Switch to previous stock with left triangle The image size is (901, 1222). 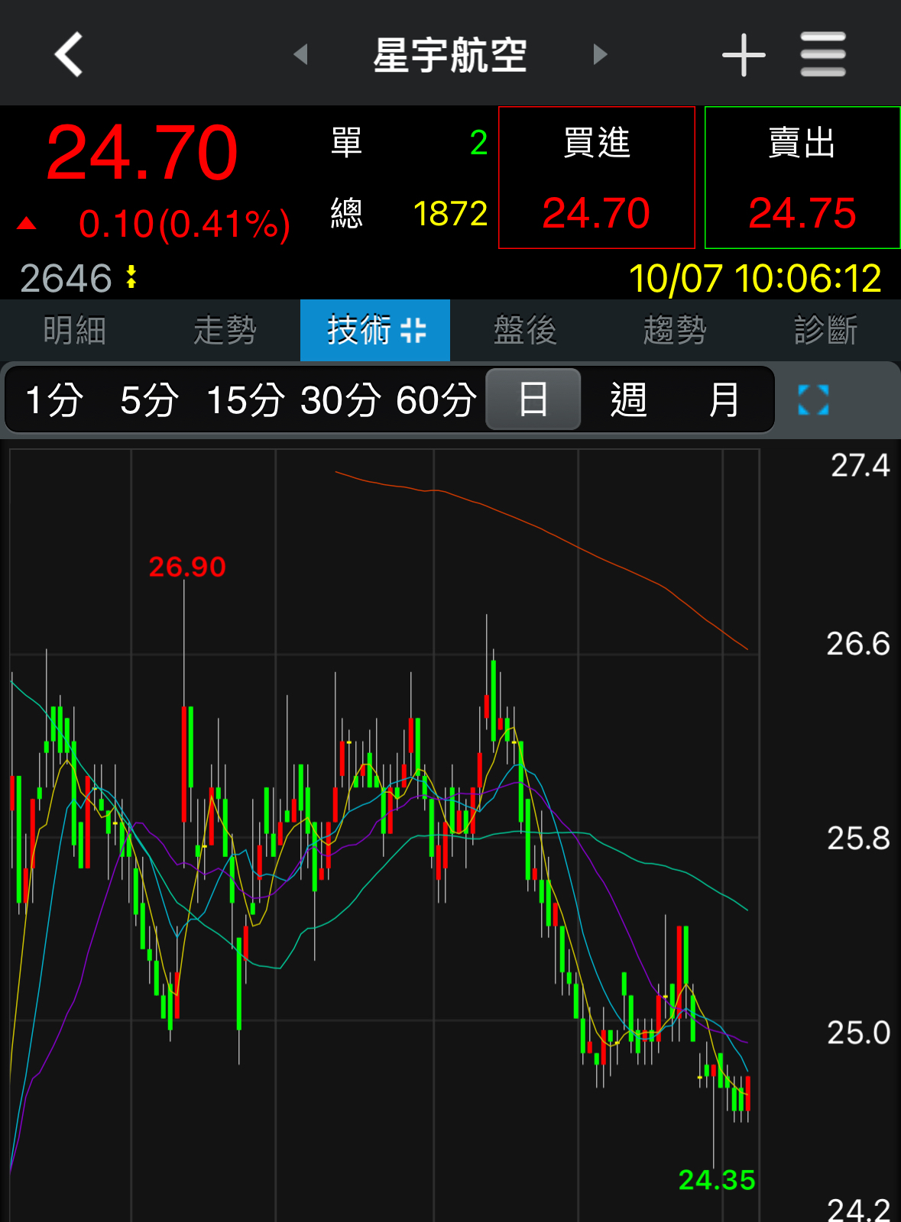(300, 54)
